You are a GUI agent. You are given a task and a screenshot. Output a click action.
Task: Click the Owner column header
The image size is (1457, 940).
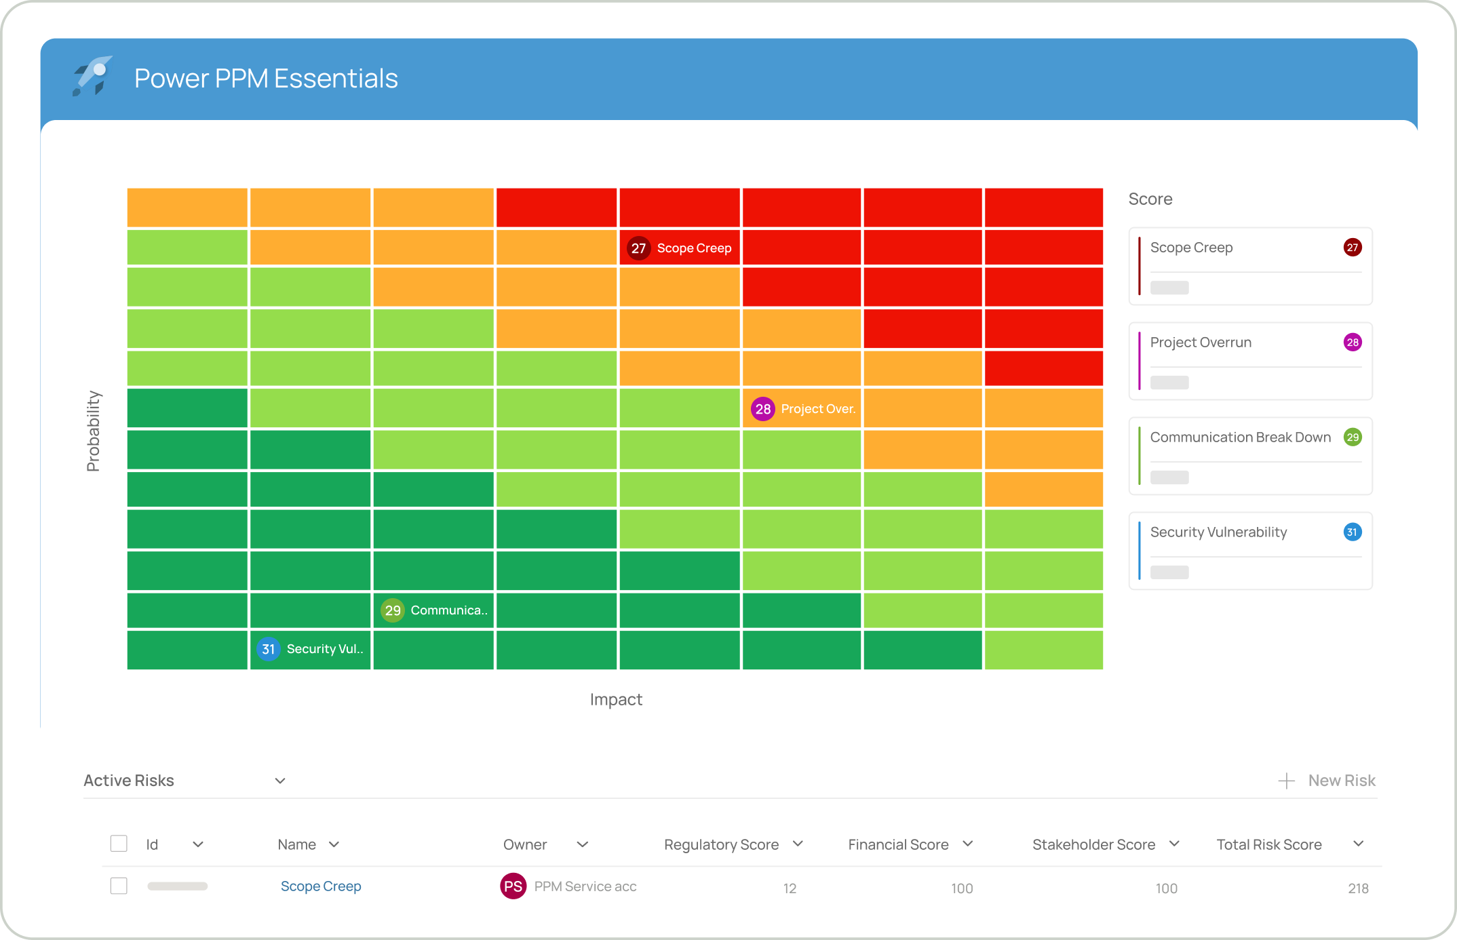[525, 844]
